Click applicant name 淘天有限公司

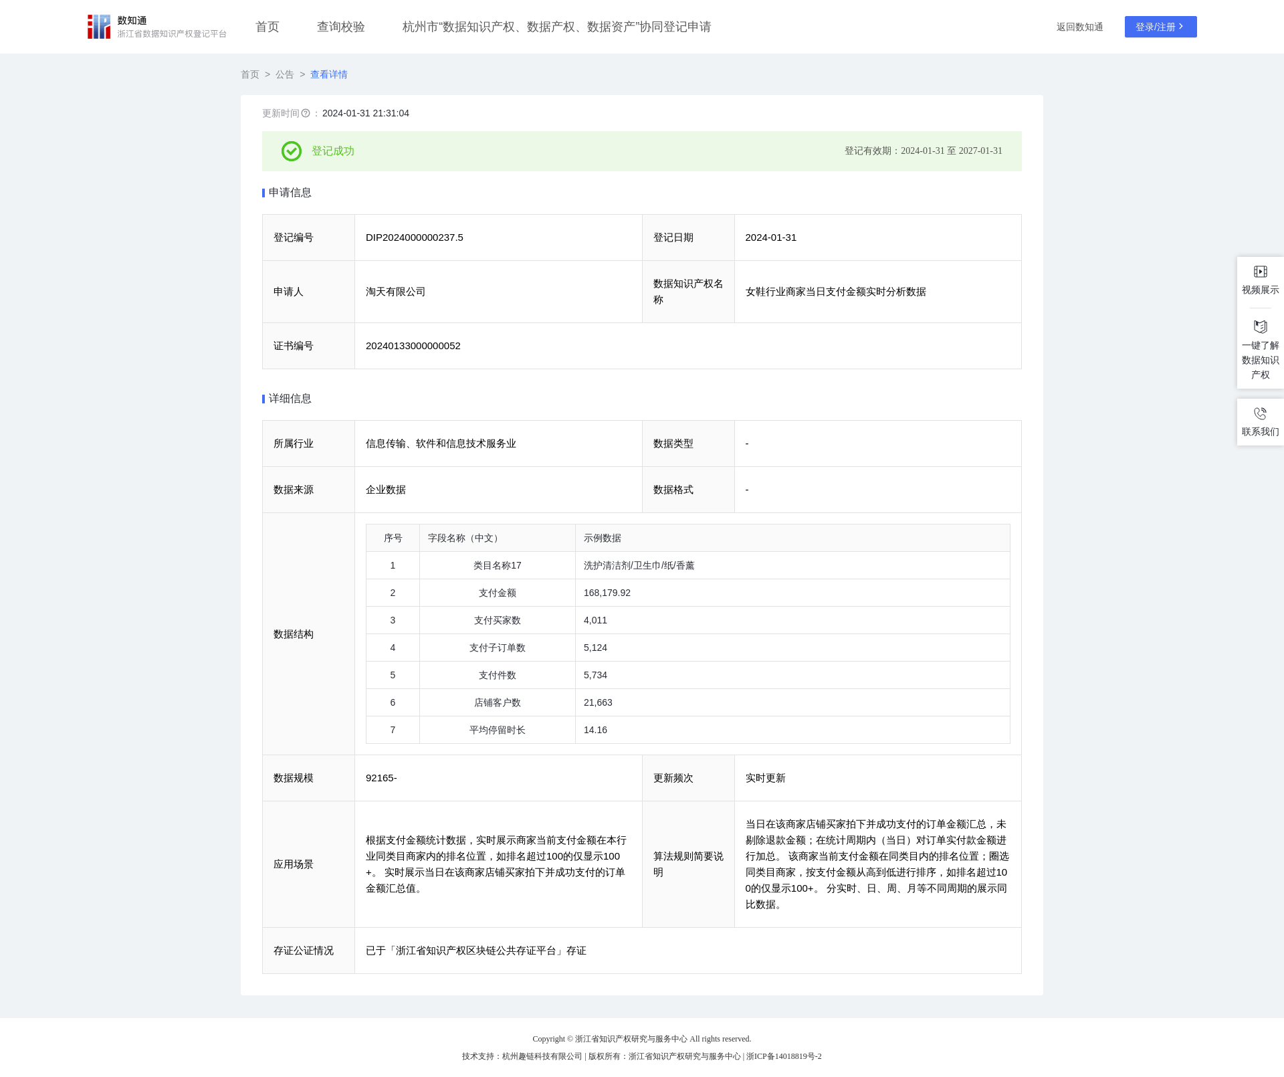pyautogui.click(x=396, y=292)
